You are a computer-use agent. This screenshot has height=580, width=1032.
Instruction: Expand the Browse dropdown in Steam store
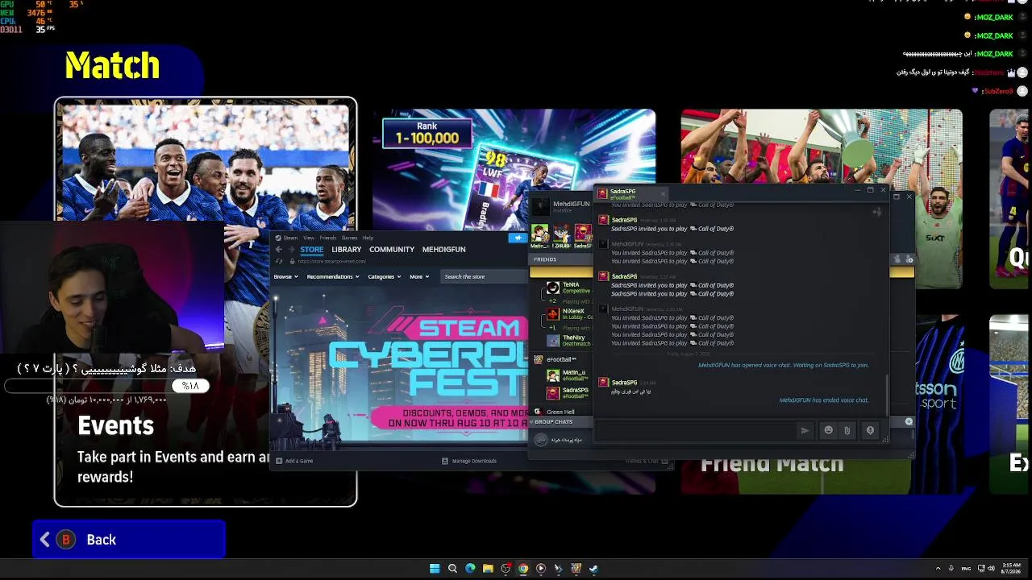(285, 276)
